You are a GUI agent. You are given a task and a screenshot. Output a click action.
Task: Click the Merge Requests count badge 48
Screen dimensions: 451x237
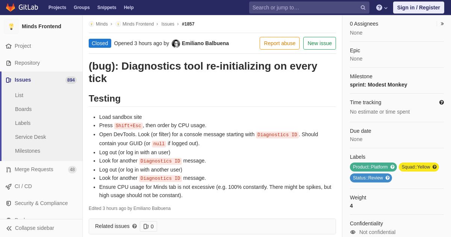tap(72, 170)
